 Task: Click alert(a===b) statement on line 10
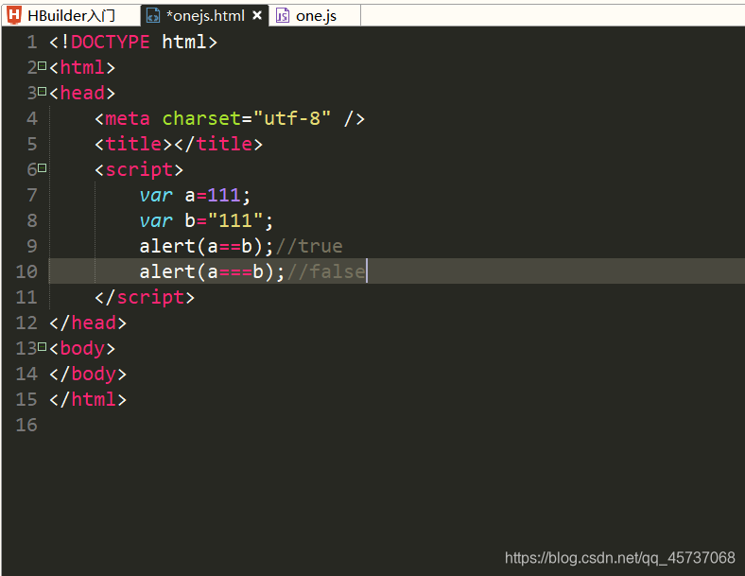point(212,271)
